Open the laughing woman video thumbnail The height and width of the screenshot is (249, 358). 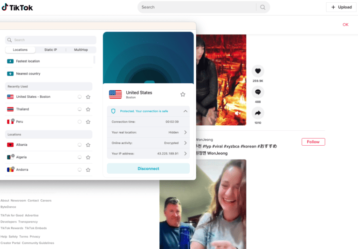pyautogui.click(x=203, y=204)
